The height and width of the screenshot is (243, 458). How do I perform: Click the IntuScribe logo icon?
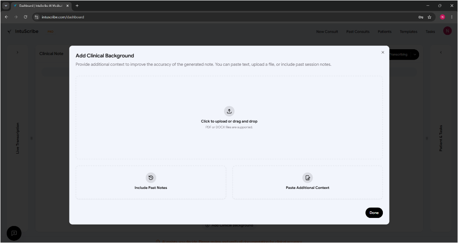pos(10,32)
